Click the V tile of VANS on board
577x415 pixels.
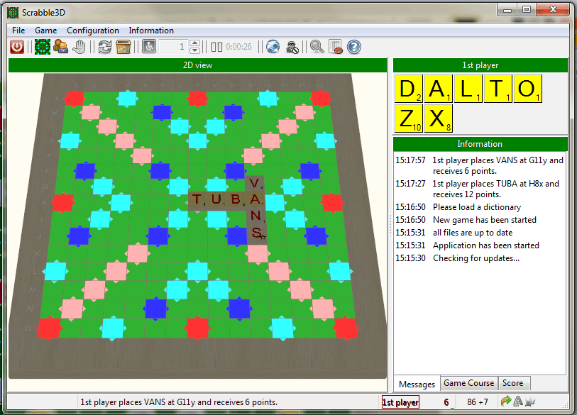255,183
